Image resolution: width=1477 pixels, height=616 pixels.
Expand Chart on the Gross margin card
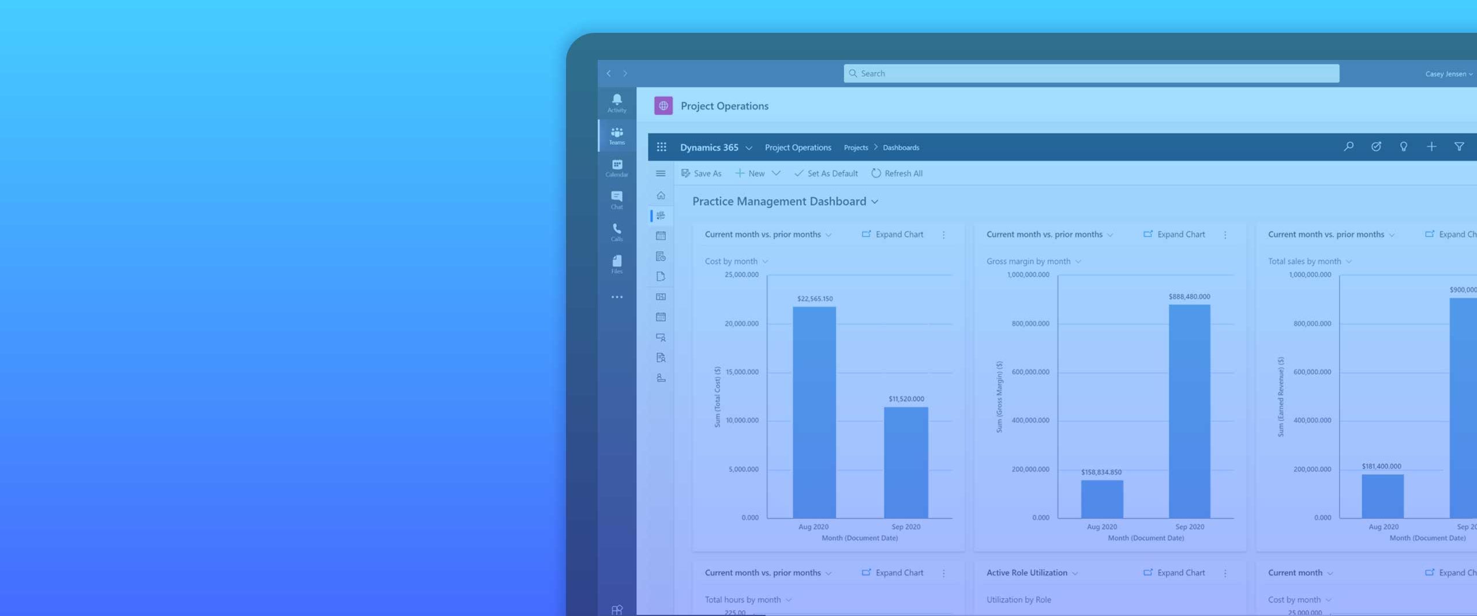pos(1174,235)
